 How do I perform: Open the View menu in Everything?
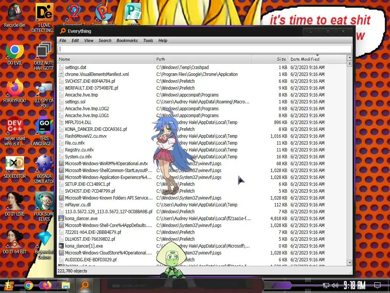89,40
